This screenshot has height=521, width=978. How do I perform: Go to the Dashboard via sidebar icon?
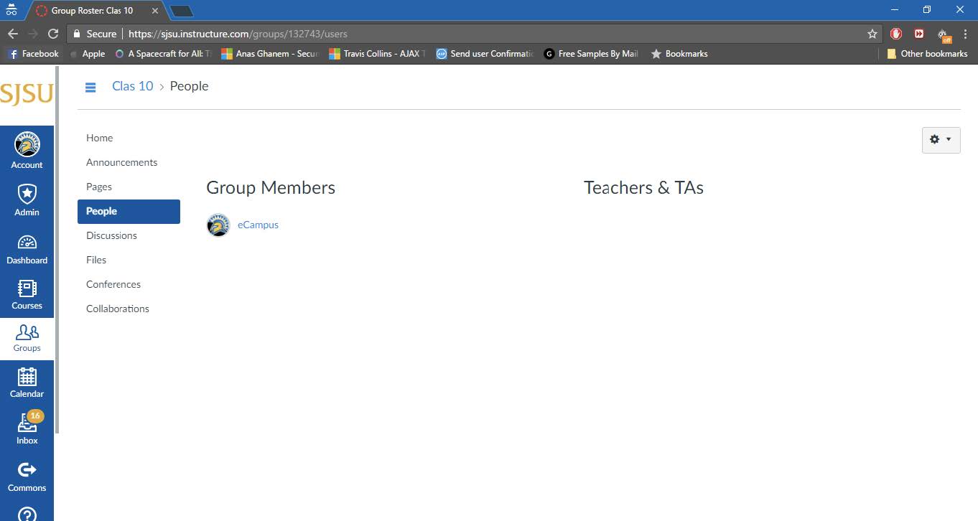click(x=27, y=246)
